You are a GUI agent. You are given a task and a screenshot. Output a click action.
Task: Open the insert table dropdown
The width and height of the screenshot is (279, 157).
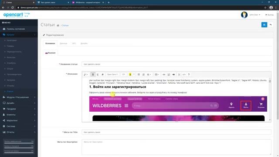(x=157, y=75)
